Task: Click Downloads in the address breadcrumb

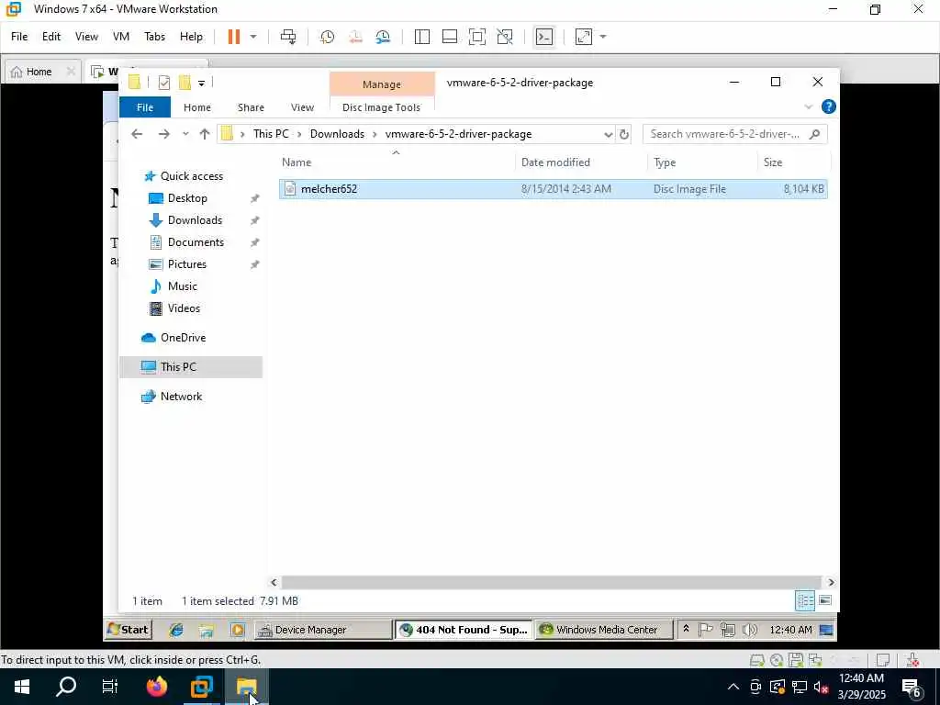Action: point(337,134)
